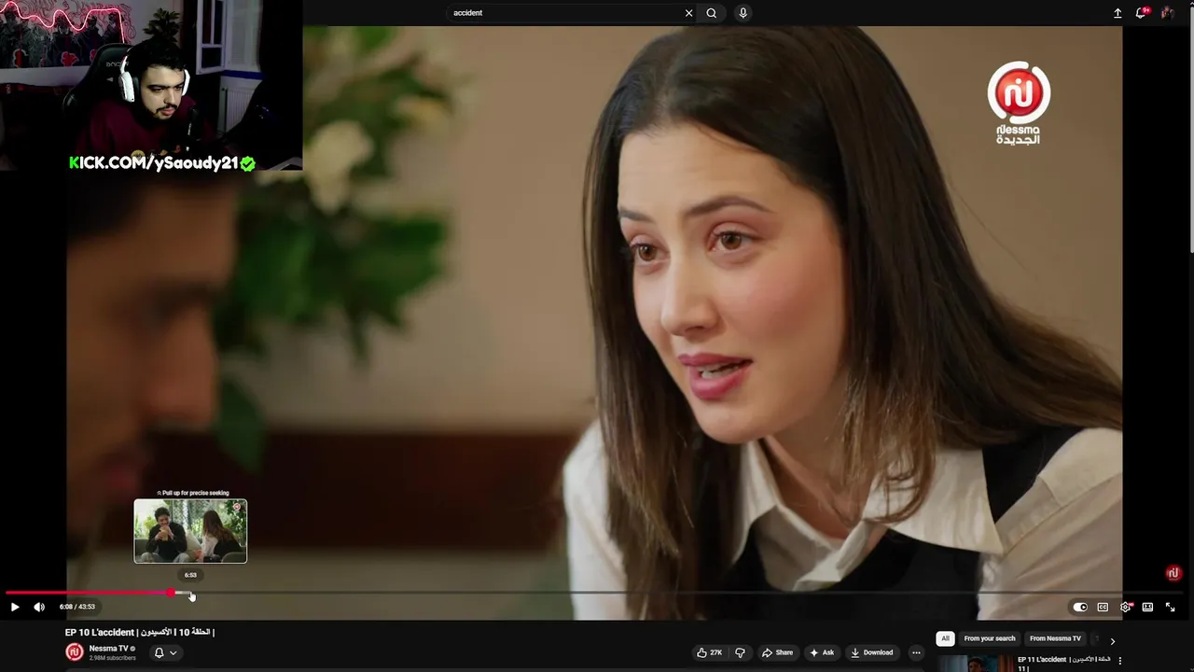
Task: Select the 'From Nessma TV' chip
Action: pyautogui.click(x=1055, y=638)
